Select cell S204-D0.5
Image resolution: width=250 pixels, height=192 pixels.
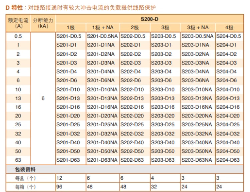point(229,36)
